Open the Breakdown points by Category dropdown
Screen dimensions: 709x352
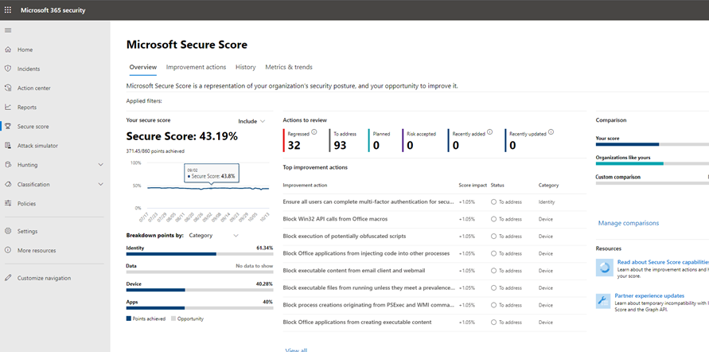pos(213,235)
